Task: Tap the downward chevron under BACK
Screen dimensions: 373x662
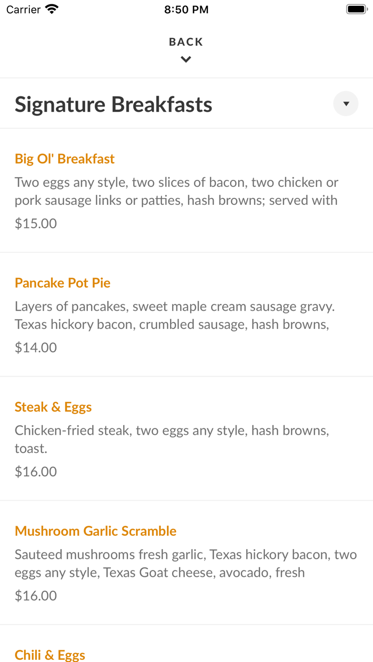Action: pos(185,59)
